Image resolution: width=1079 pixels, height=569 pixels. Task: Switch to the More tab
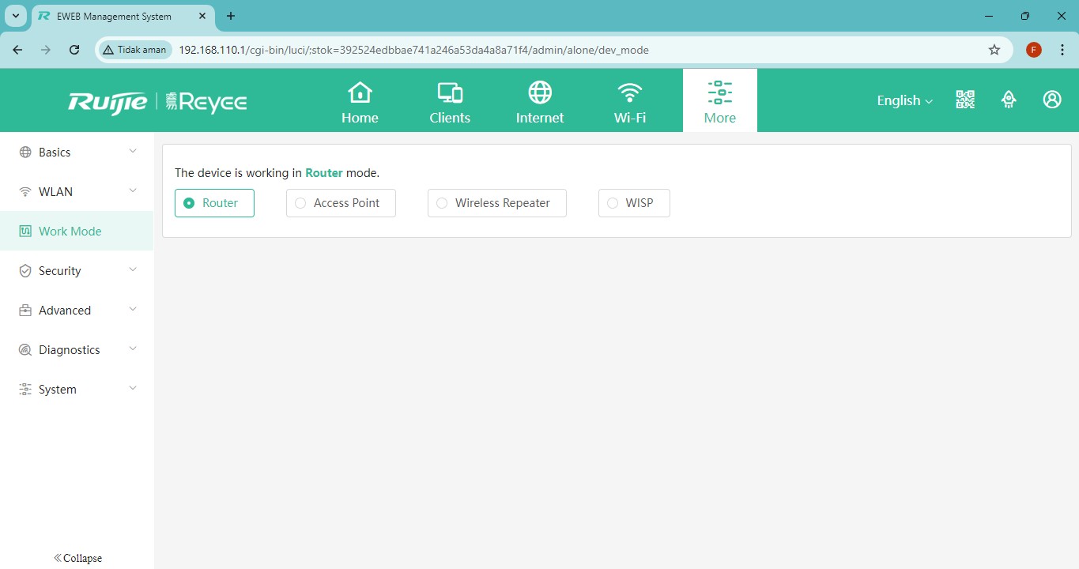[x=719, y=101]
